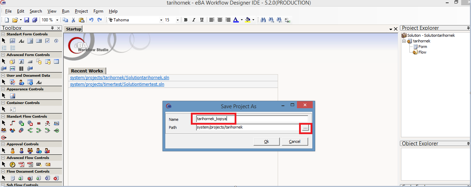Click the scissors Cut icon
Image resolution: width=471 pixels, height=187 pixels.
(x=74, y=20)
